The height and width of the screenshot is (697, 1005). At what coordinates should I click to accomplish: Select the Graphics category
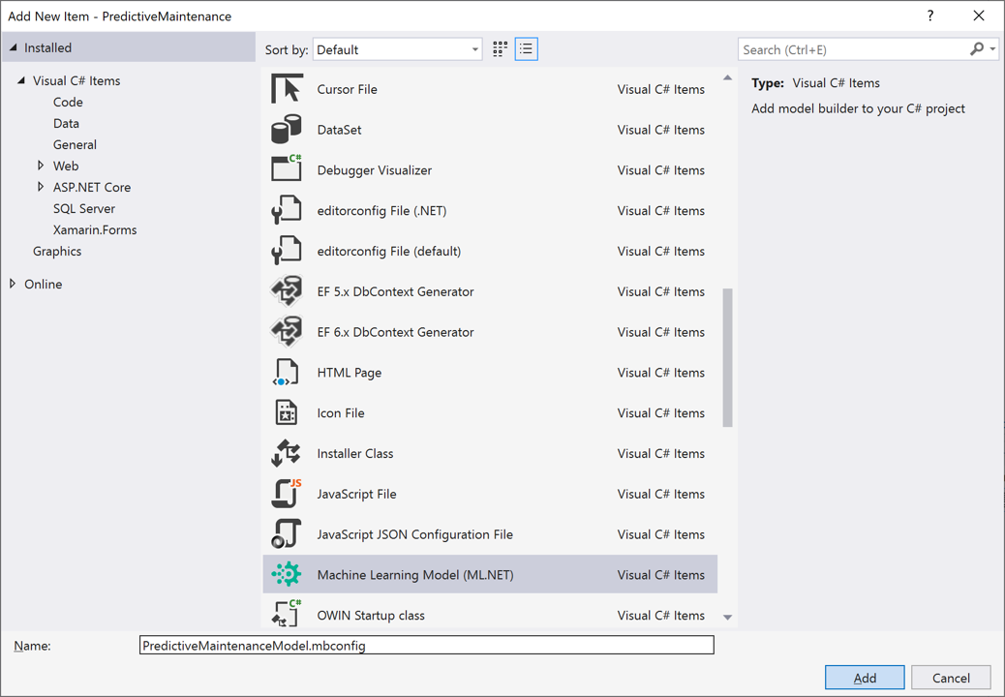click(57, 251)
